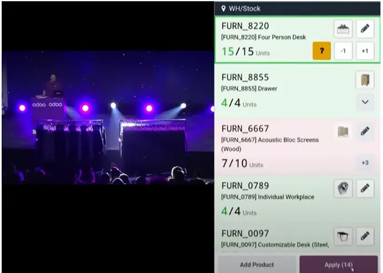Edit the FURN_6667 line with the pencil icon
This screenshot has width=383, height=273.
(x=365, y=132)
